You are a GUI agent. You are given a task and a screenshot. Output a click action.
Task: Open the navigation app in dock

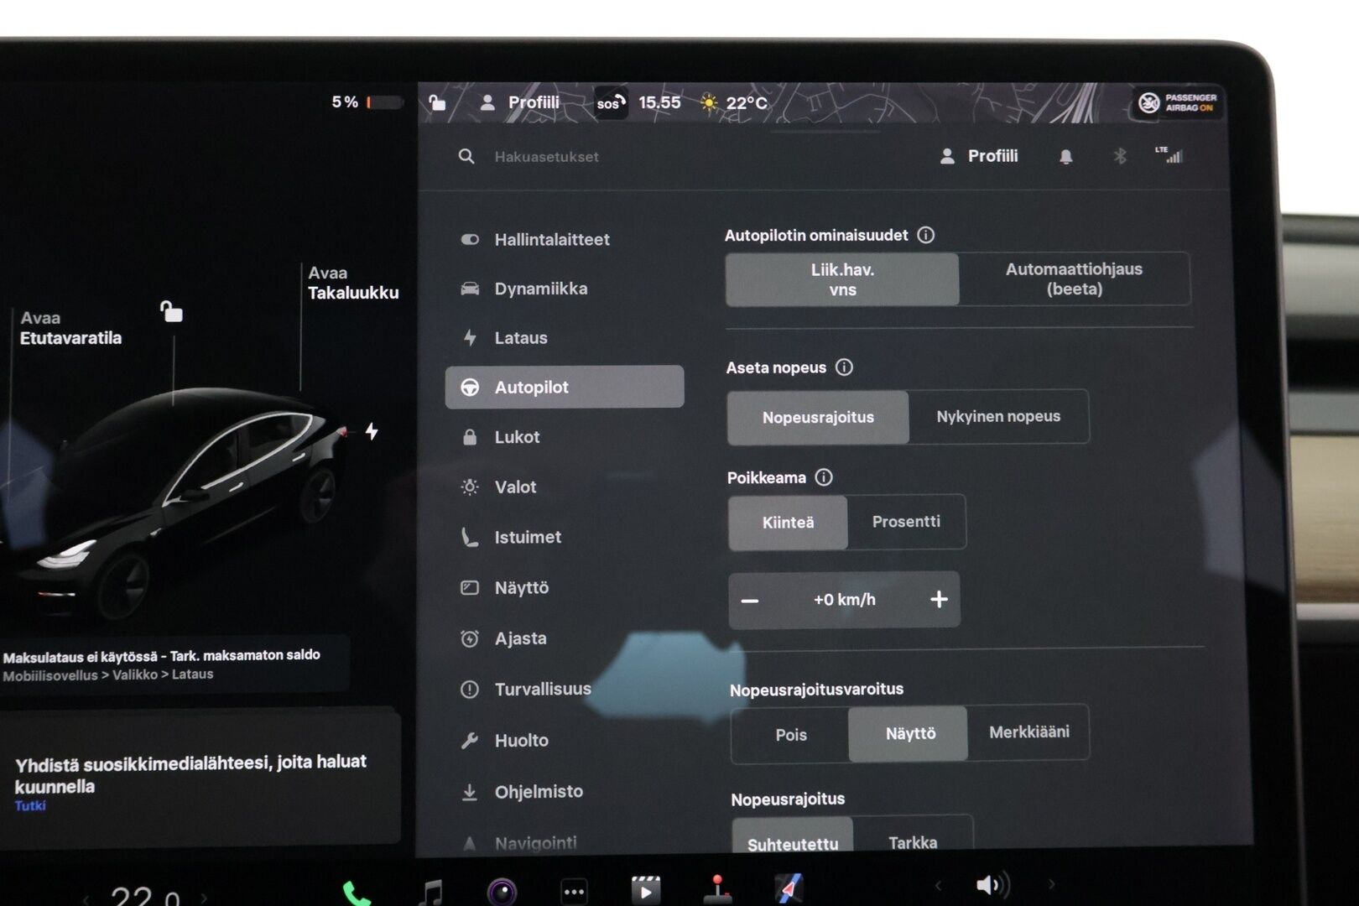pos(789,888)
